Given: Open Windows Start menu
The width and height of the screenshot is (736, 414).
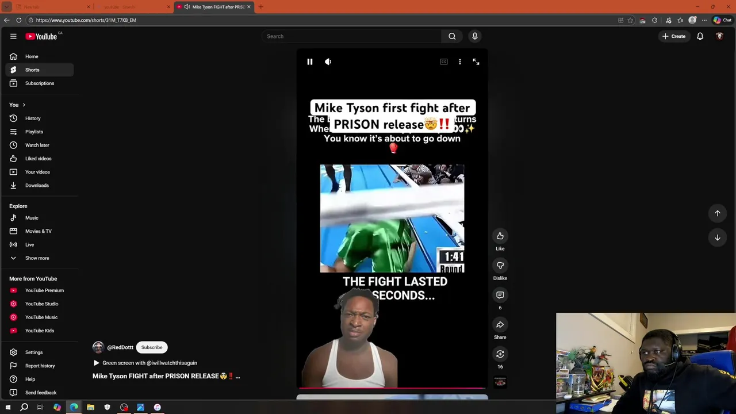Looking at the screenshot, I should click(7, 407).
